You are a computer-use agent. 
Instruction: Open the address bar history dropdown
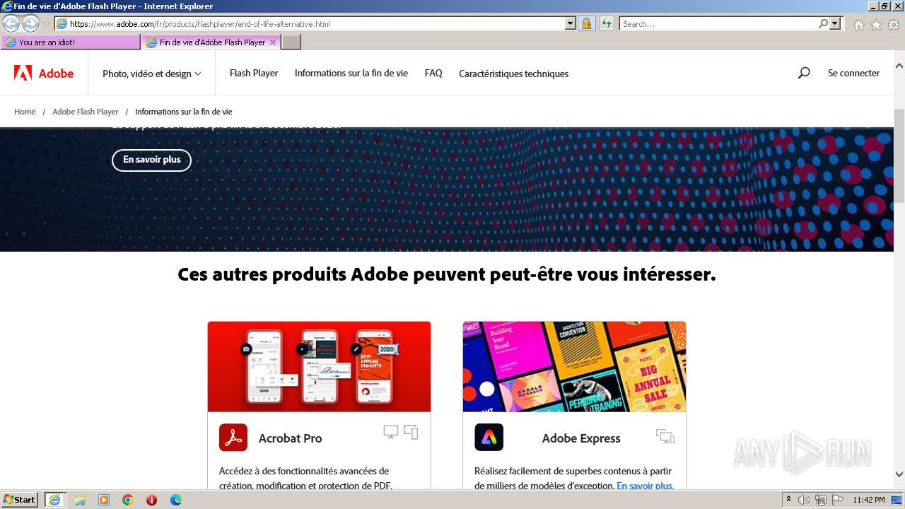click(x=571, y=23)
